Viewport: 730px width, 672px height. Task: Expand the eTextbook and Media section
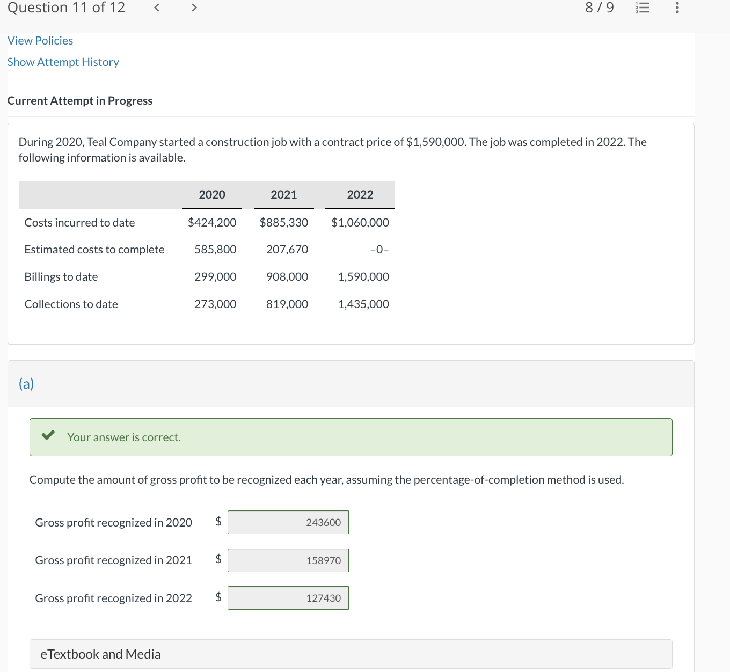pos(351,654)
